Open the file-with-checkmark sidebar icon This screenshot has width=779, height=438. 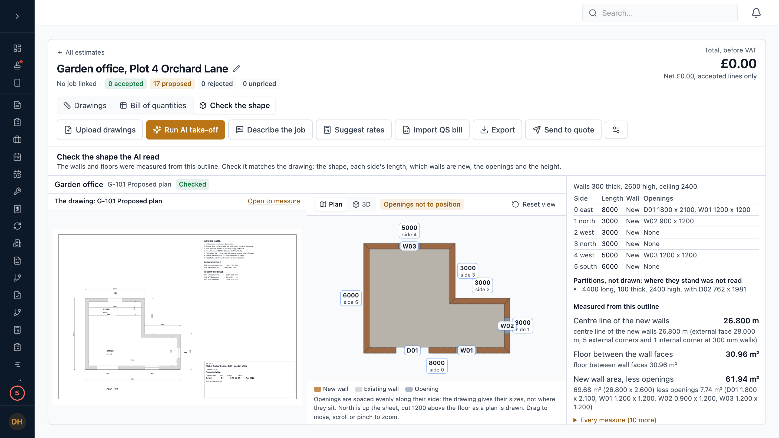pyautogui.click(x=17, y=295)
